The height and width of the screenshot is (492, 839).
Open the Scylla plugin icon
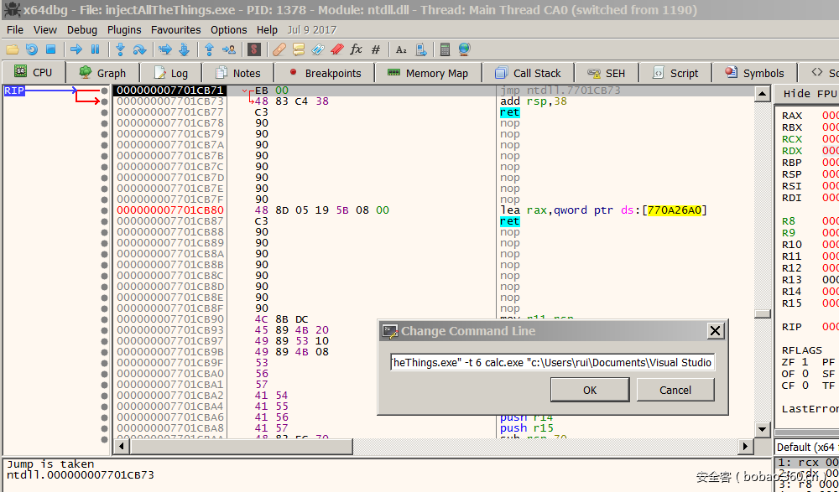(x=253, y=49)
